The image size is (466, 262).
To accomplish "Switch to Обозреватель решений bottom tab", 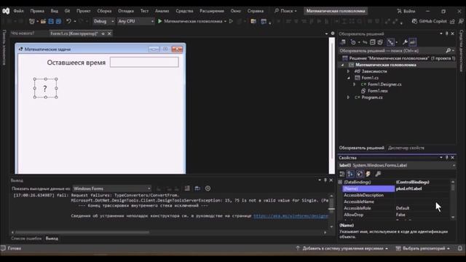I will (362, 148).
